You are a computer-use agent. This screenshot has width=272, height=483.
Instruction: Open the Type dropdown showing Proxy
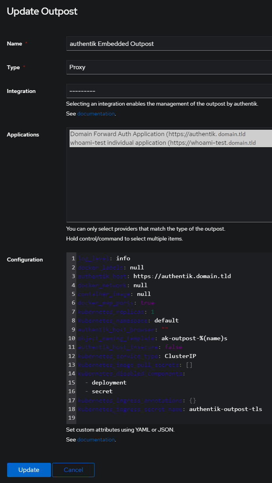coord(169,67)
